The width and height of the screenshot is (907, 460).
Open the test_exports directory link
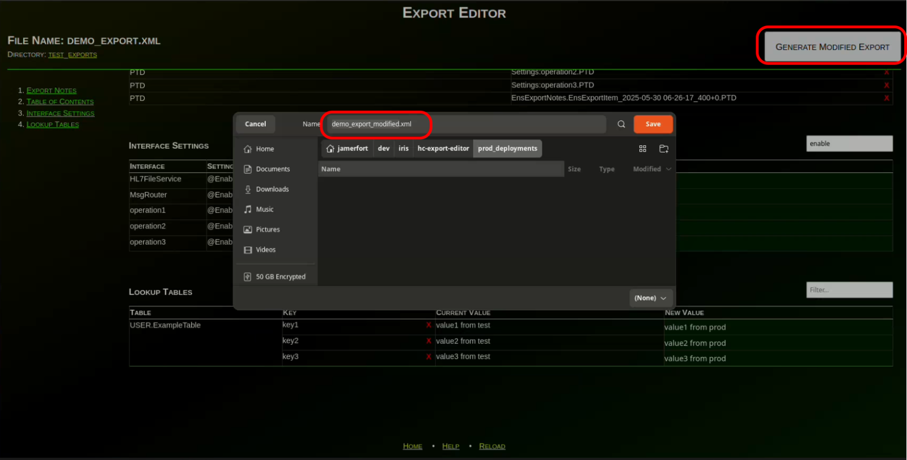pyautogui.click(x=73, y=55)
